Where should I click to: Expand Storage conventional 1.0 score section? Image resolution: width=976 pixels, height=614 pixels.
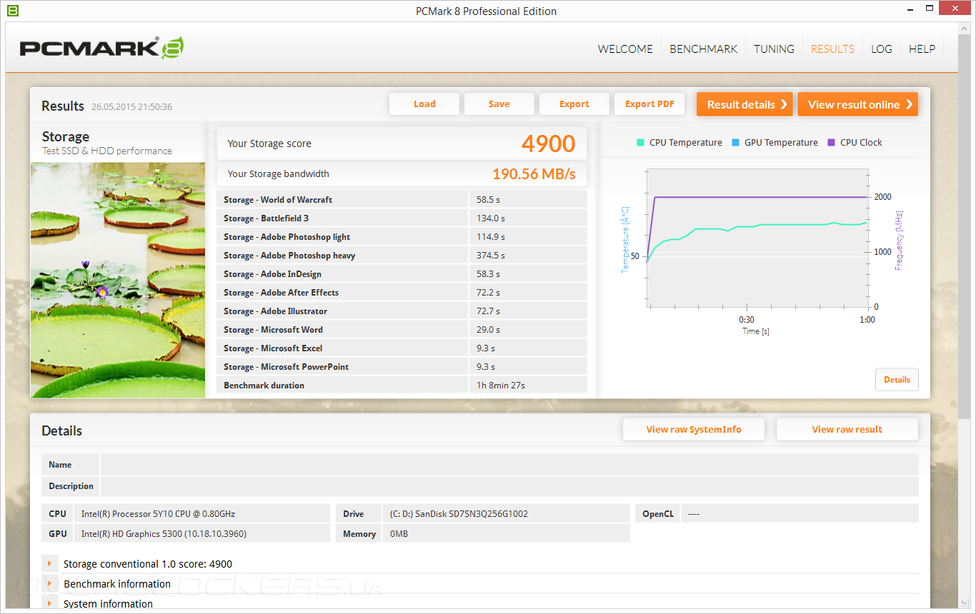(50, 564)
